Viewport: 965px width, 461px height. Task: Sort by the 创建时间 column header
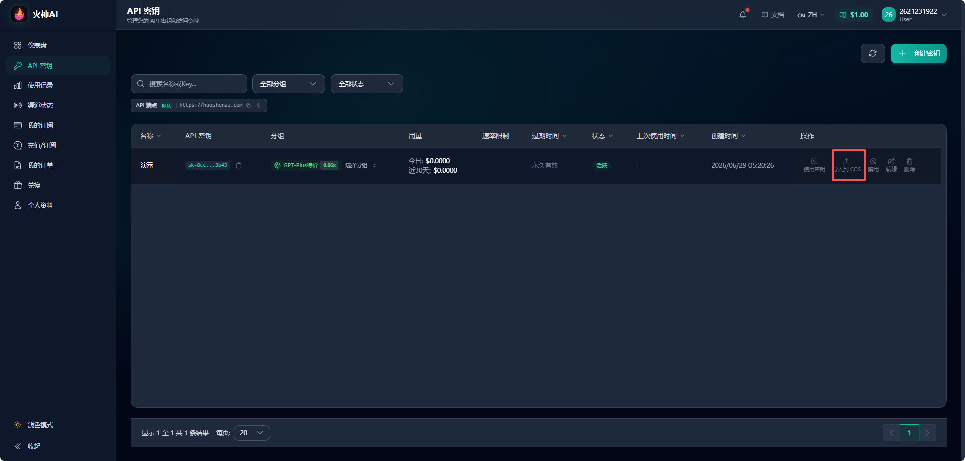coord(728,136)
